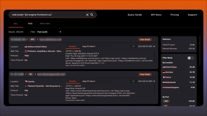Go to the Pricing page

tap(175, 15)
